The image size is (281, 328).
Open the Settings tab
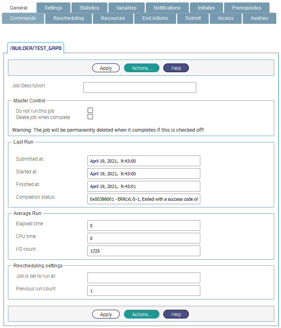(x=53, y=8)
